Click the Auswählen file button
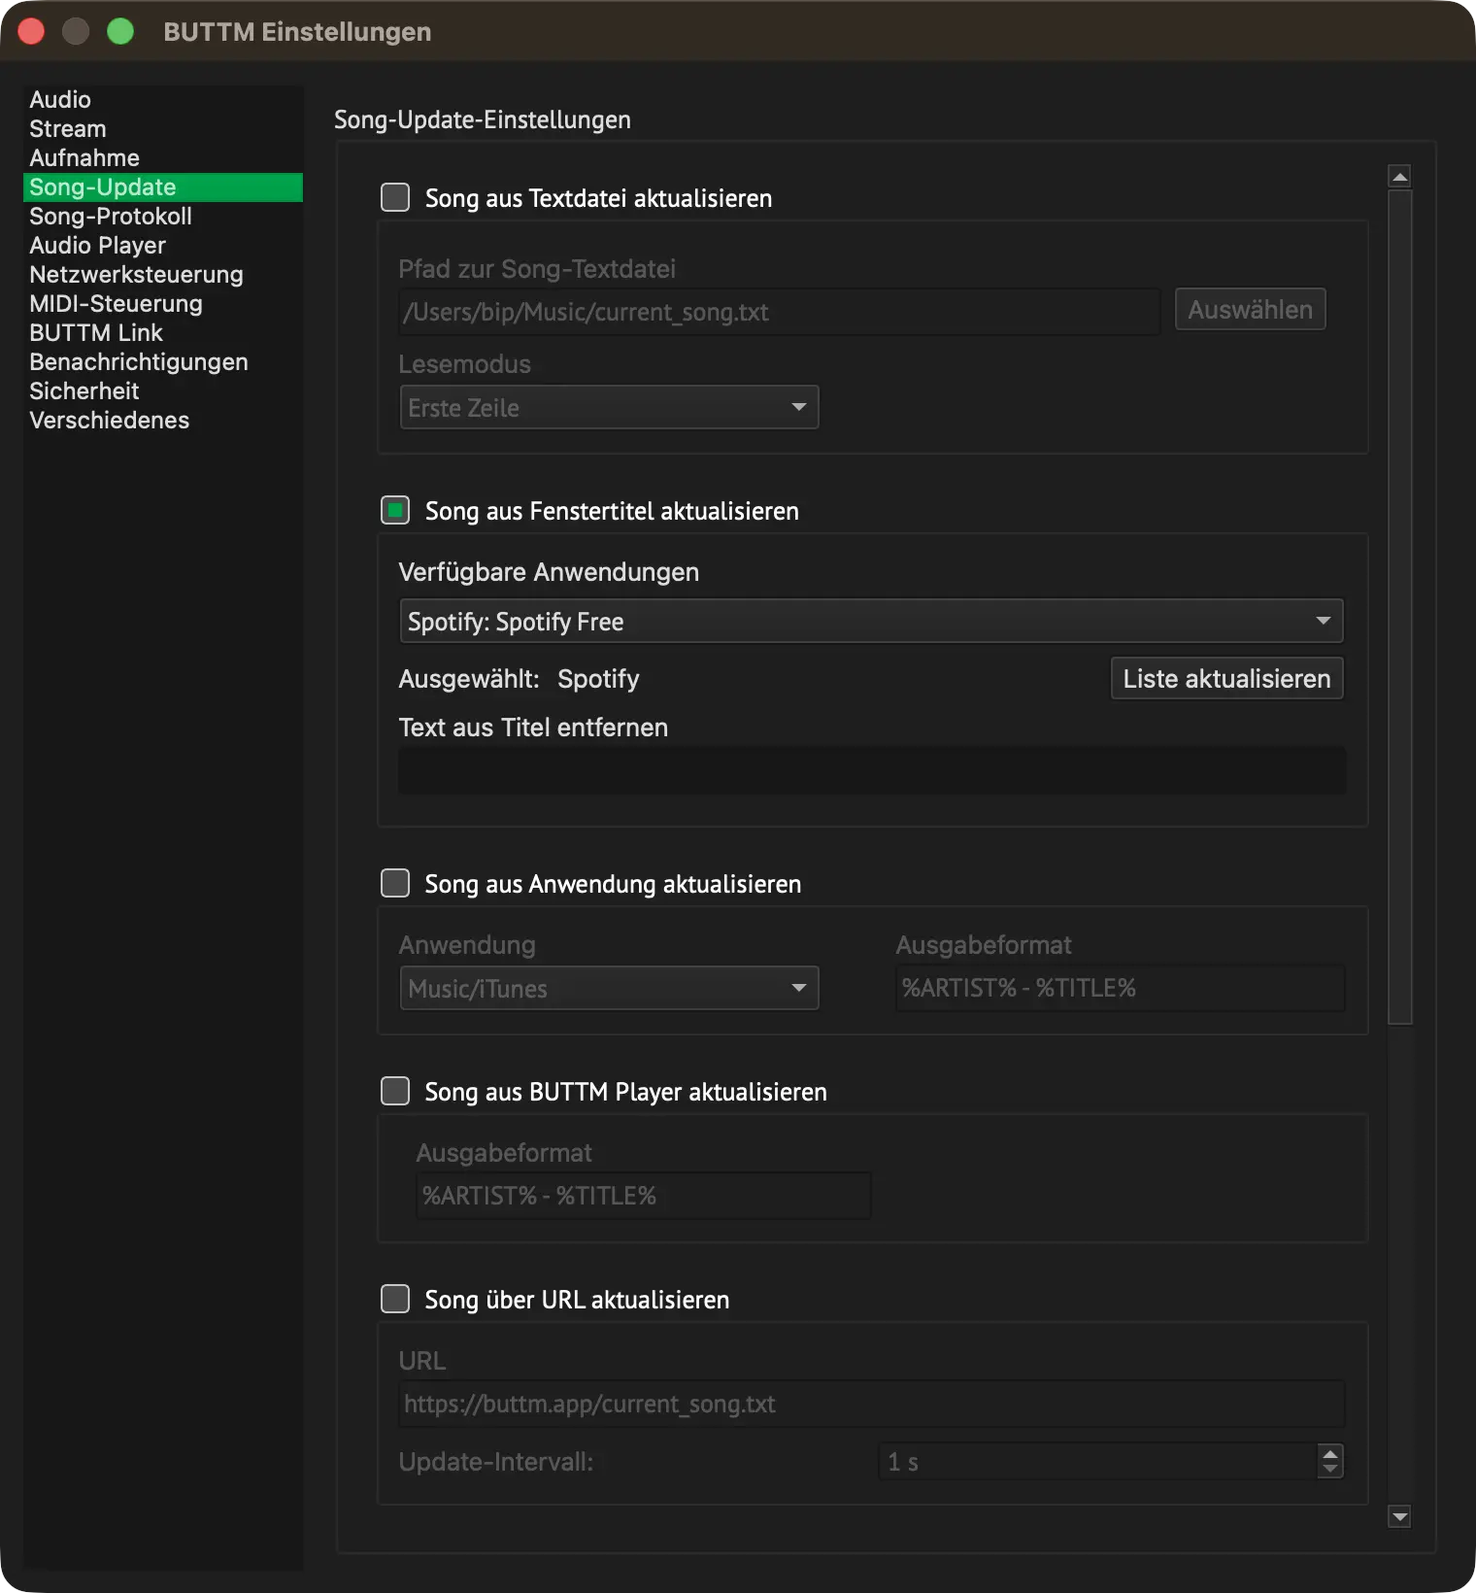1476x1593 pixels. coord(1250,309)
